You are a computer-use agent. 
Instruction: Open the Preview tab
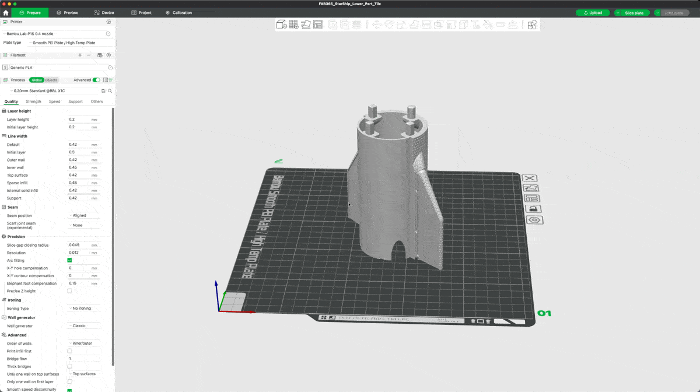(67, 12)
